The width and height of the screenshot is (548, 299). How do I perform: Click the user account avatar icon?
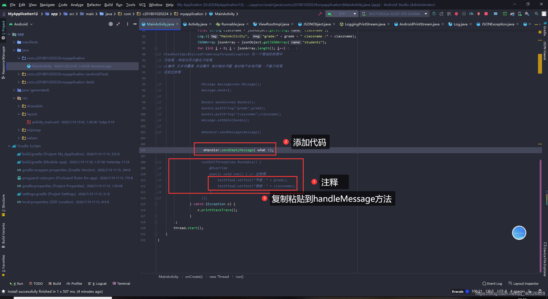click(x=544, y=14)
